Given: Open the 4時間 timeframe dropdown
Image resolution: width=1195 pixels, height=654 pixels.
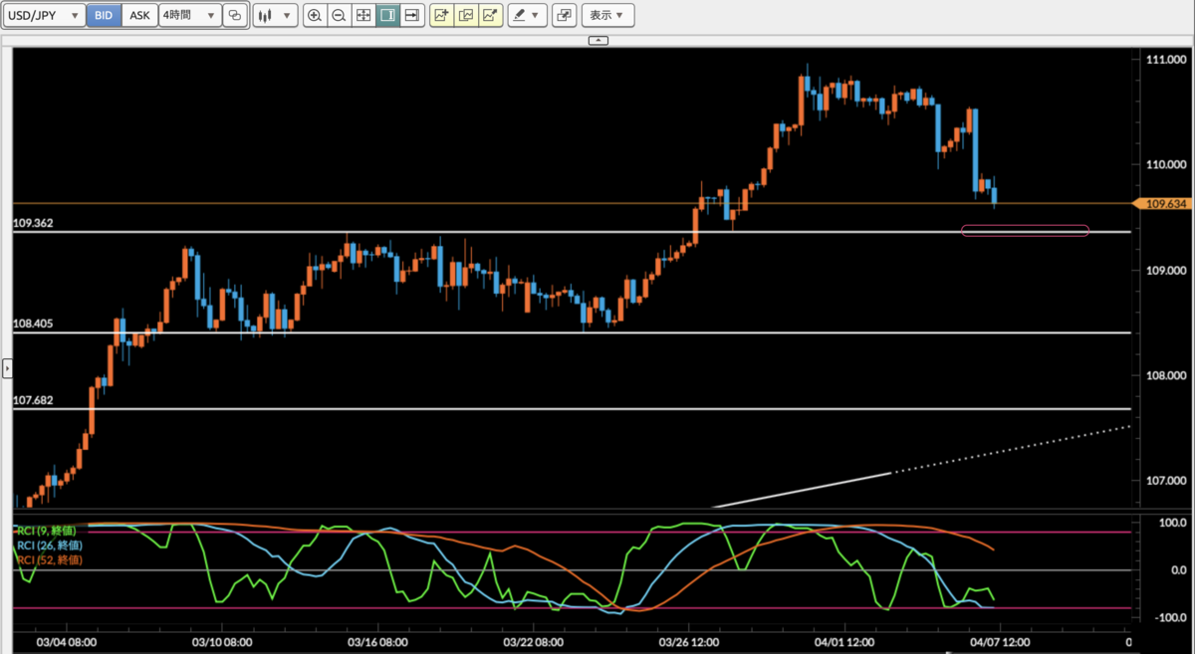Looking at the screenshot, I should [189, 15].
